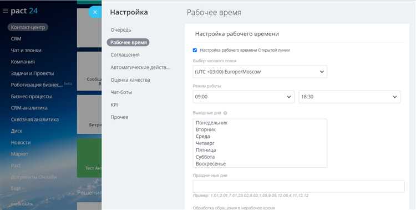Open the hamburger menu beside pact 24

click(6, 11)
